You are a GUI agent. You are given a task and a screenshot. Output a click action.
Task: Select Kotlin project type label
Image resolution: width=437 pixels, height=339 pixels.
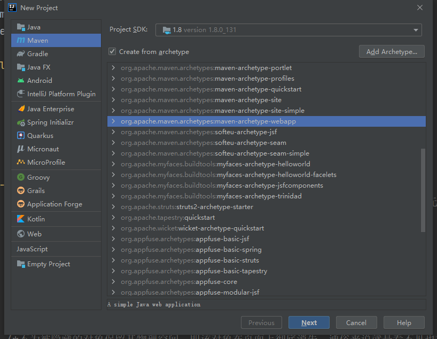[x=36, y=219]
